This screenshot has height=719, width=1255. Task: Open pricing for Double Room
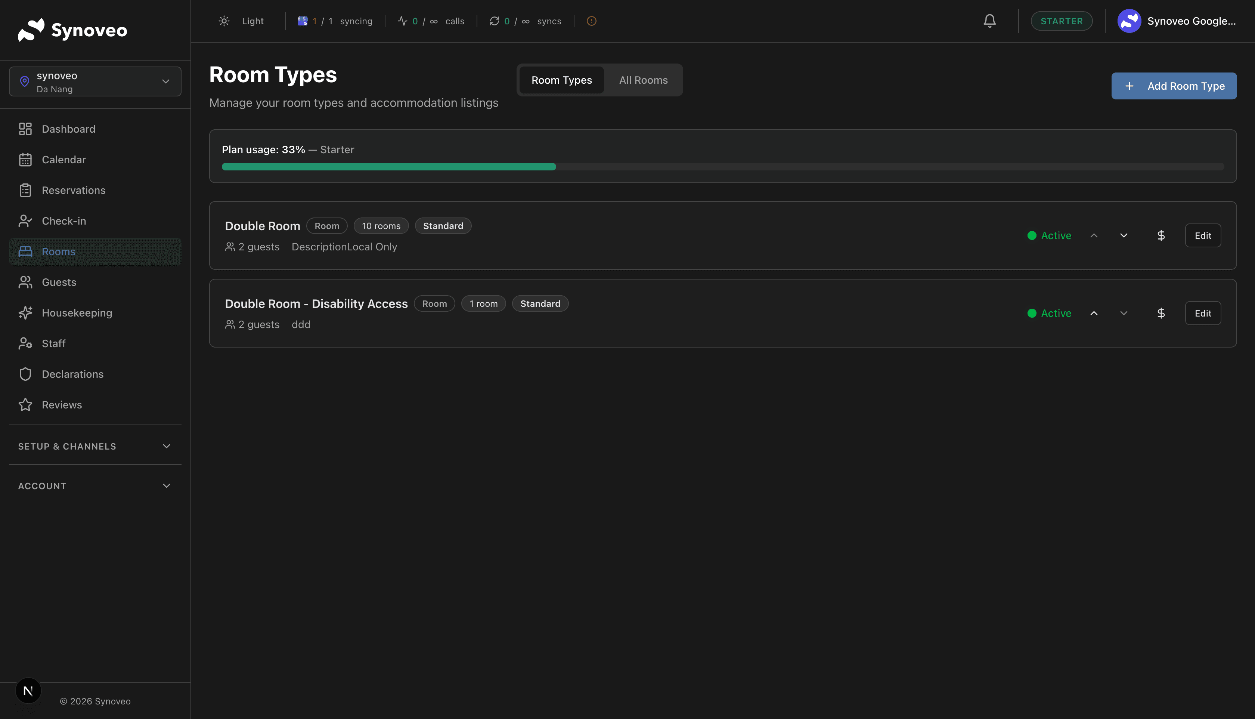(x=1161, y=235)
